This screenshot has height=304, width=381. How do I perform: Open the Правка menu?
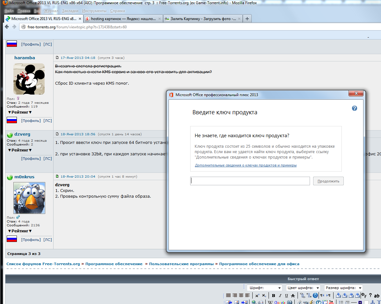tap(24, 11)
